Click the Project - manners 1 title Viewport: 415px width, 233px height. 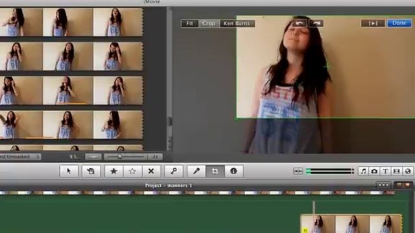[169, 186]
